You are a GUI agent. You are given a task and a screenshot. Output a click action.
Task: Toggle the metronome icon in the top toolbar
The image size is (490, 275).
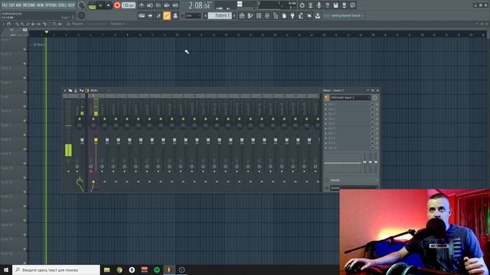pos(142,5)
